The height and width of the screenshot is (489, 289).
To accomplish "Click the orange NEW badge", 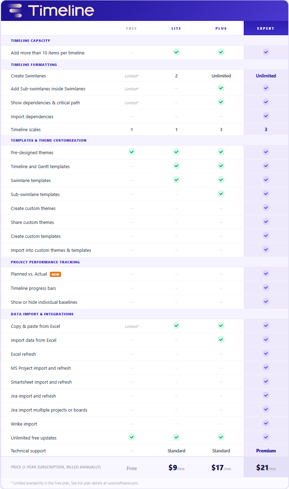I will (55, 274).
